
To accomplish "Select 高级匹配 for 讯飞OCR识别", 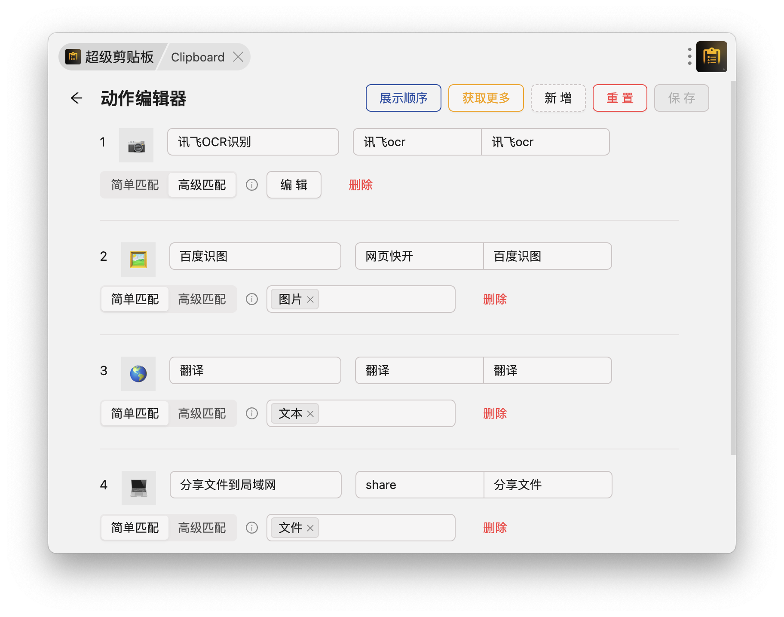I will pyautogui.click(x=202, y=185).
